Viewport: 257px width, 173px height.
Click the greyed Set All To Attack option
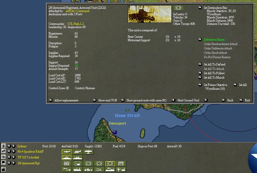click(x=214, y=69)
